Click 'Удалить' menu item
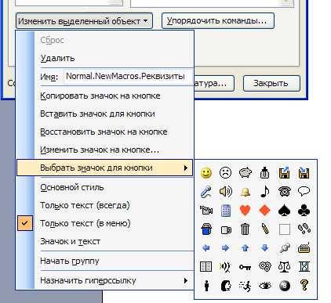This screenshot has width=331, height=303. click(x=105, y=58)
